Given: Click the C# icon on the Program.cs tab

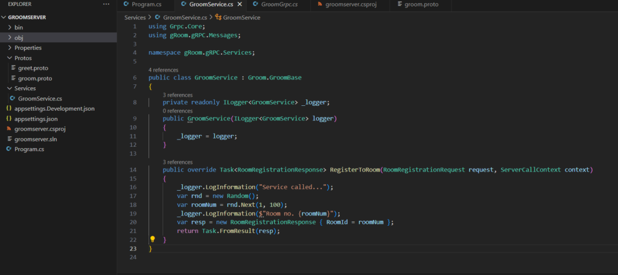Looking at the screenshot, I should click(x=126, y=5).
